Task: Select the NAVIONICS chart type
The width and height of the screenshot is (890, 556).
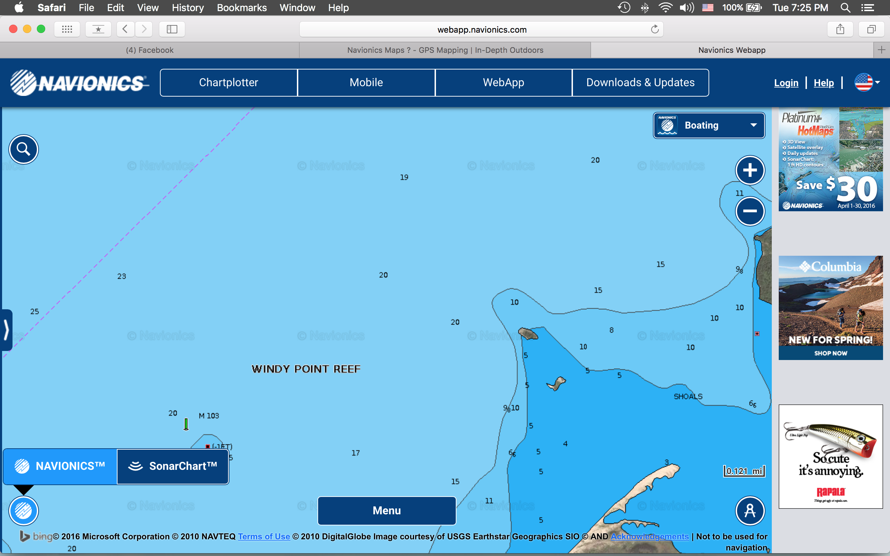Action: [x=60, y=466]
